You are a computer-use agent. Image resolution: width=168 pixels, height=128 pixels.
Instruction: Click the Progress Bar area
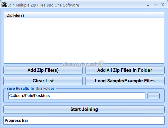(x=84, y=120)
